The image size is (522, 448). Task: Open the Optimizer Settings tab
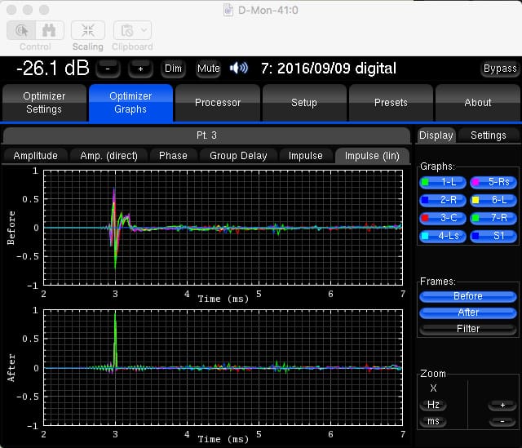tap(44, 103)
